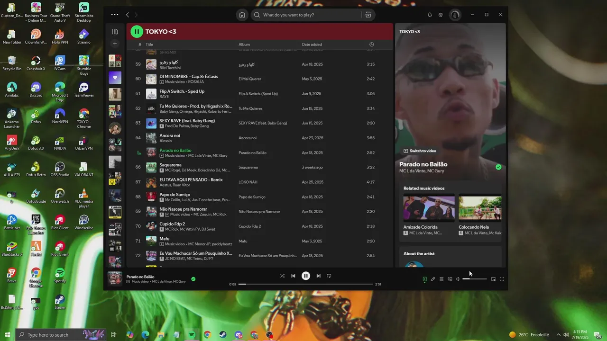This screenshot has width=607, height=341.
Task: Select track 'Cupido Fdp 2'
Action: [x=259, y=226]
